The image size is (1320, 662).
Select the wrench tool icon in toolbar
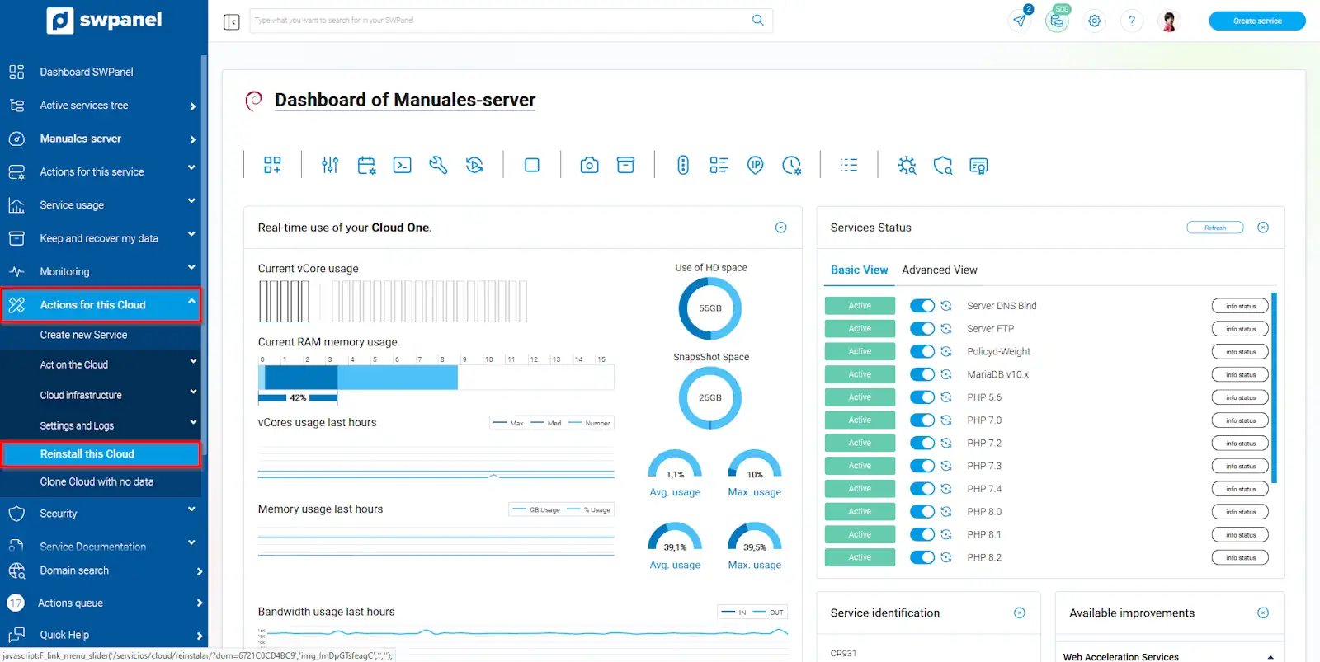pos(438,166)
